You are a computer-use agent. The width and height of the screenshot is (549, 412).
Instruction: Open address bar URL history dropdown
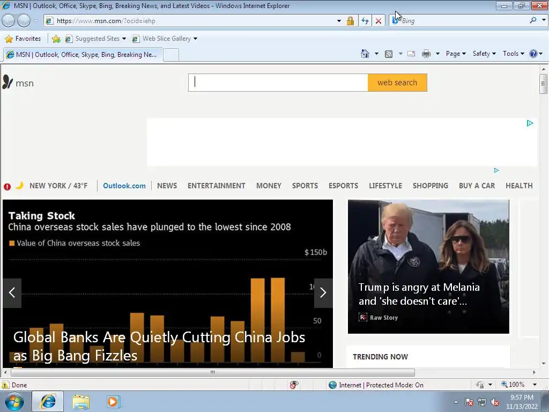click(339, 21)
